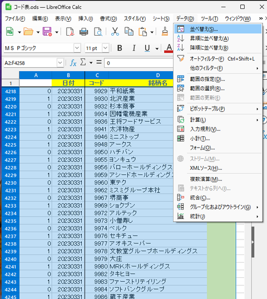This screenshot has width=267, height=299.
Task: Expand グループ化およびアウトライン(G) submenu
Action: (x=218, y=207)
